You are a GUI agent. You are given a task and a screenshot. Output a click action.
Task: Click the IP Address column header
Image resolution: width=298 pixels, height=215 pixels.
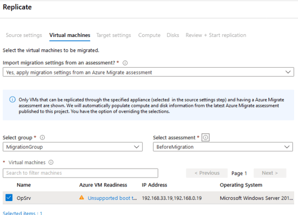(x=155, y=185)
